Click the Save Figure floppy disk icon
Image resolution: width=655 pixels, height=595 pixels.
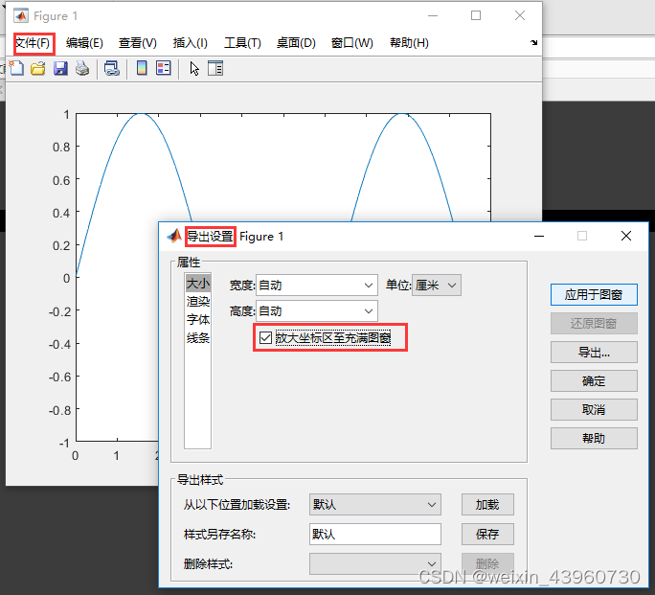click(x=60, y=68)
